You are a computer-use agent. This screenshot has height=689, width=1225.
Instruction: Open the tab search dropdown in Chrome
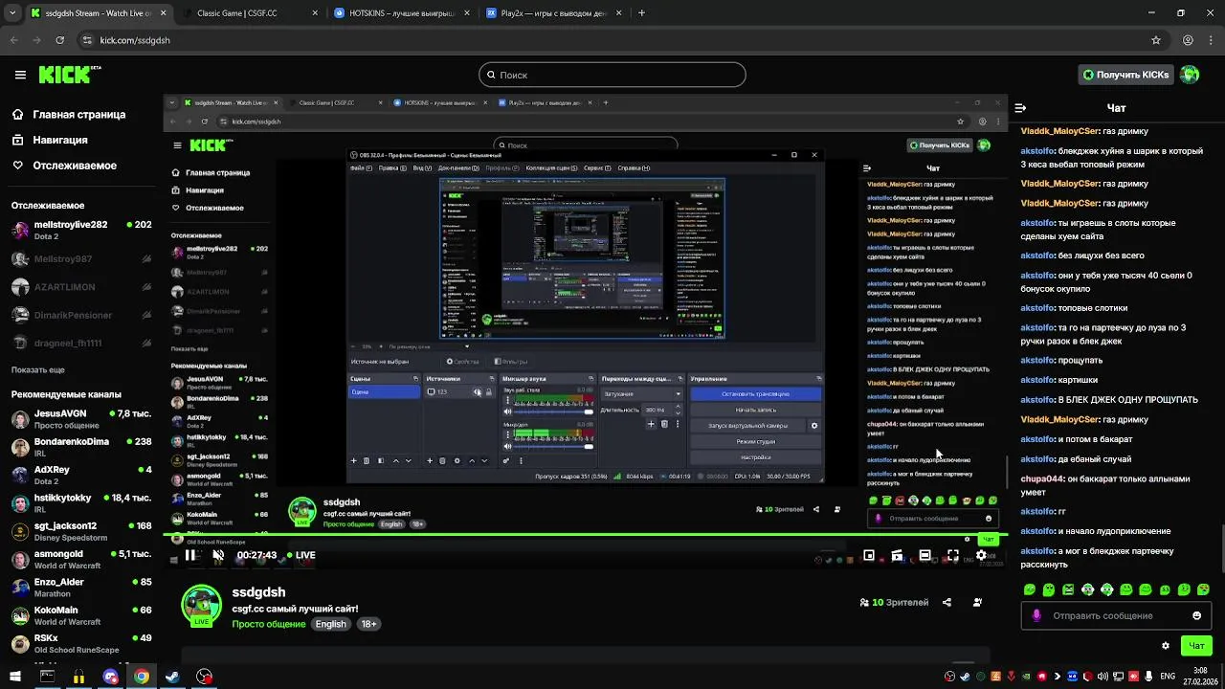11,13
